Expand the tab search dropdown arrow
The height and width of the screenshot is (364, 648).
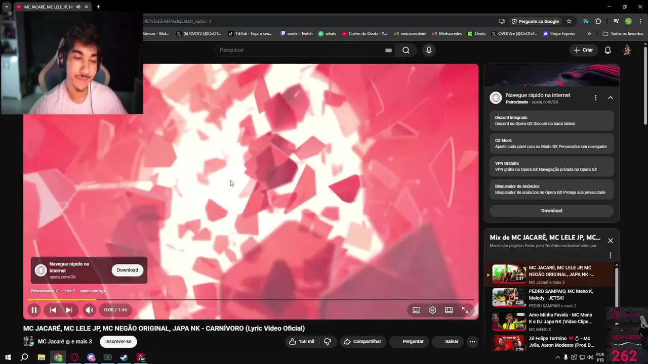7,7
